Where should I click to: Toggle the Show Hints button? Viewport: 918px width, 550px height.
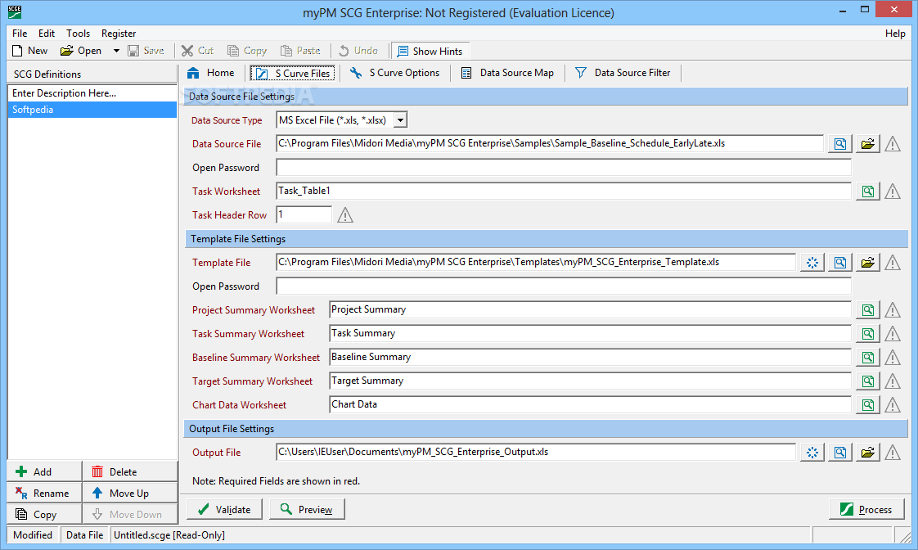coord(430,51)
